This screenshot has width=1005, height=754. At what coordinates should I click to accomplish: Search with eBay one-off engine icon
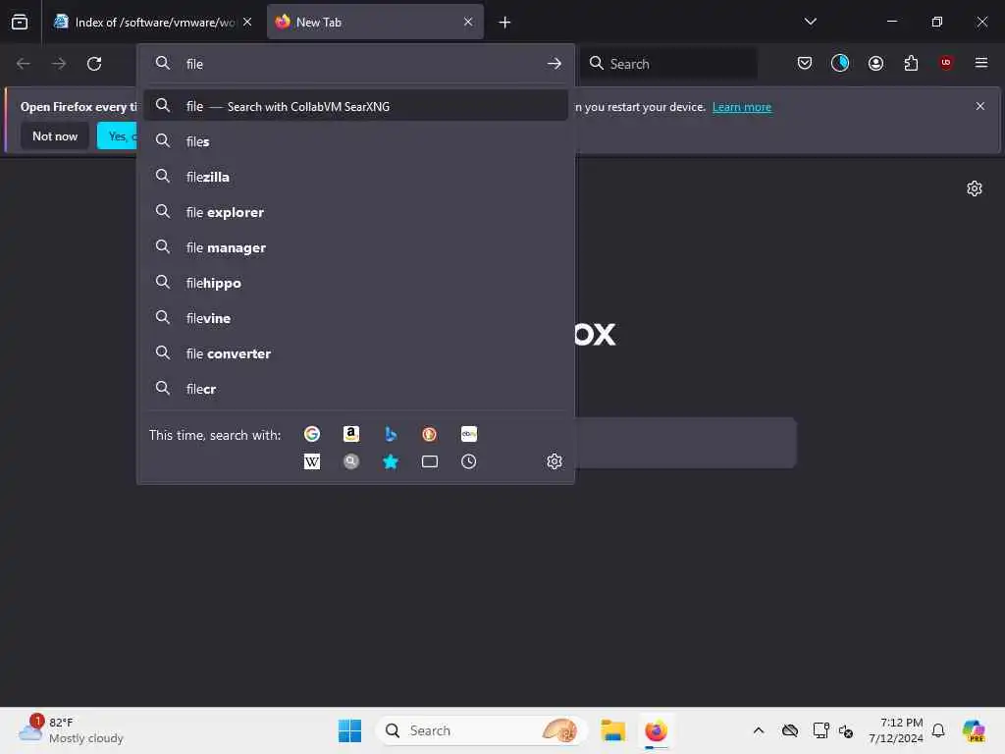click(468, 434)
